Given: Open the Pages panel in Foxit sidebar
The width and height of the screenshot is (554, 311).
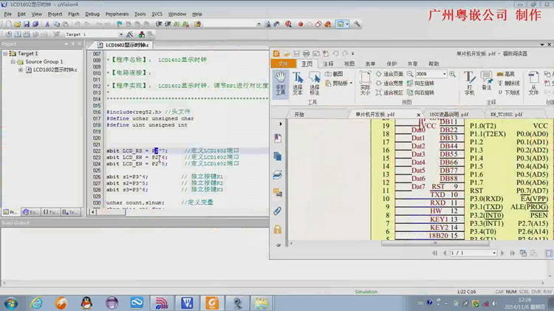Looking at the screenshot, I should [x=278, y=156].
